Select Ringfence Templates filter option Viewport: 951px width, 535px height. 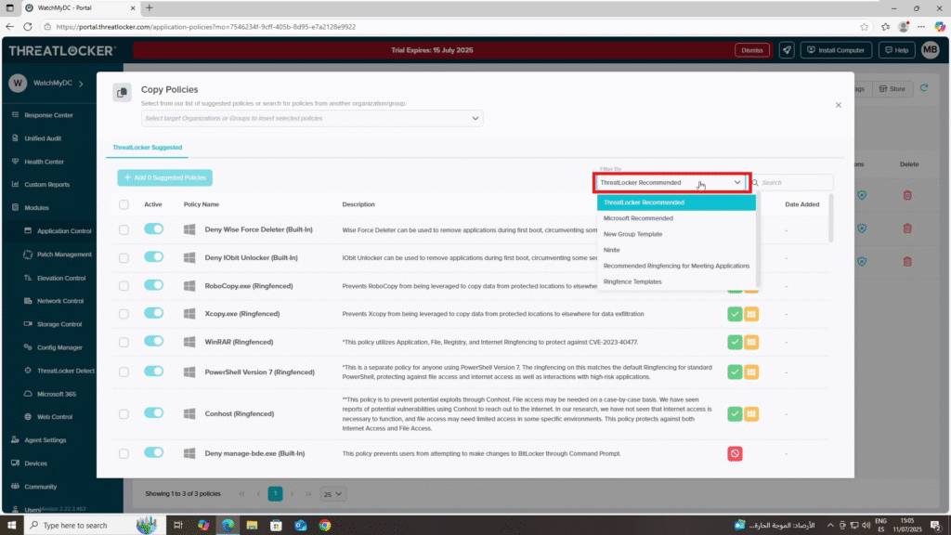[x=676, y=281]
